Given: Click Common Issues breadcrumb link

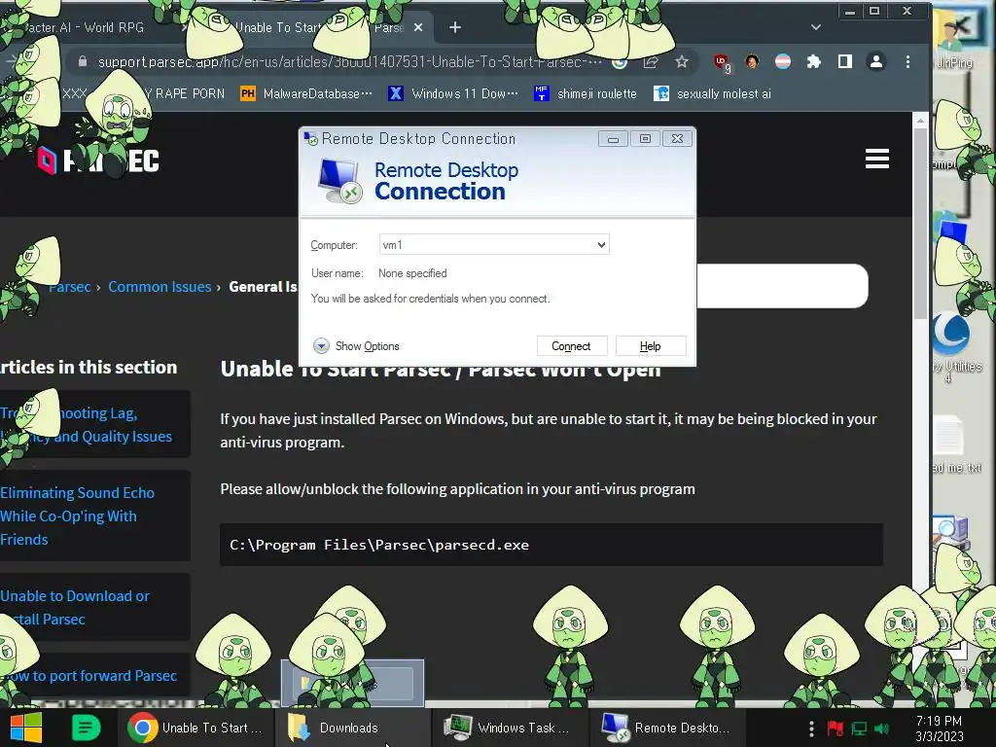Looking at the screenshot, I should tap(160, 287).
